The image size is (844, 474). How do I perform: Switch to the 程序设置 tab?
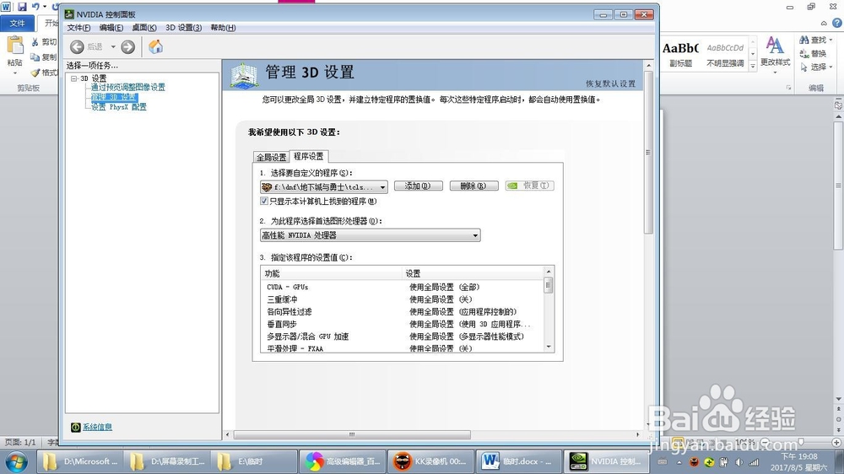click(x=308, y=156)
